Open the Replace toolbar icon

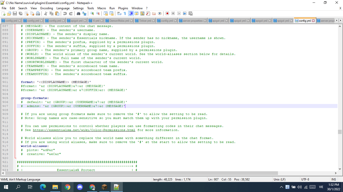click(84, 13)
